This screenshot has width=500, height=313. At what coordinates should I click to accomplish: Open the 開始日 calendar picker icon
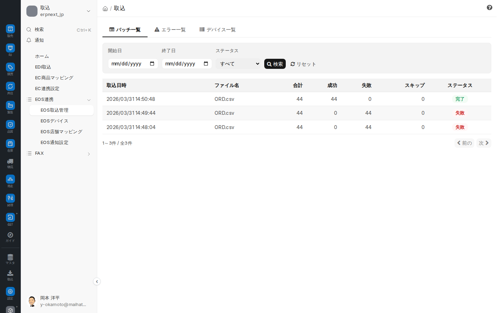[x=152, y=64]
